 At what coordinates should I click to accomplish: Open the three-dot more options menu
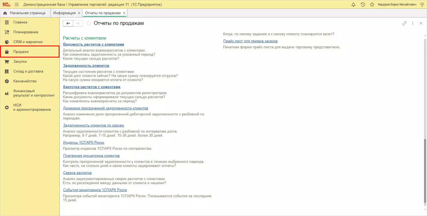(413, 23)
